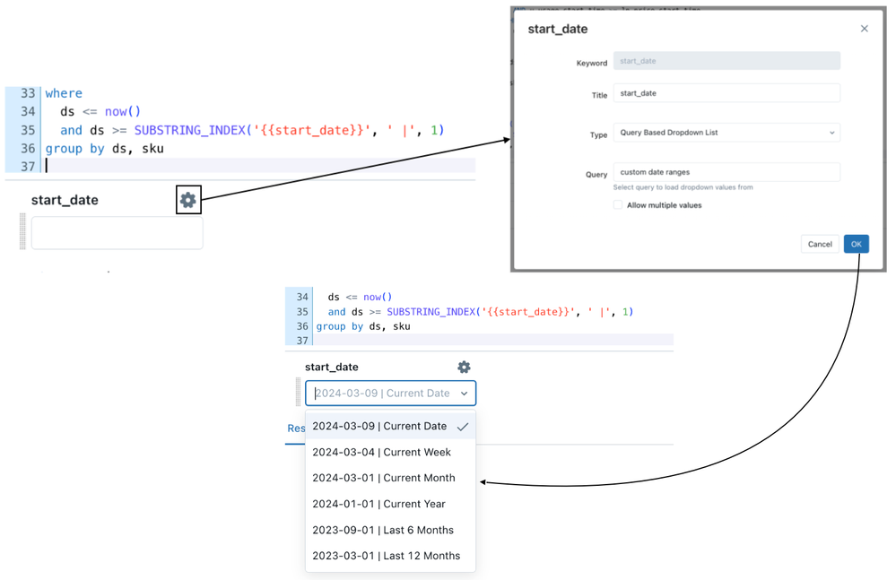
Task: Click chevron on the start_date date dropdown
Action: pyautogui.click(x=464, y=394)
